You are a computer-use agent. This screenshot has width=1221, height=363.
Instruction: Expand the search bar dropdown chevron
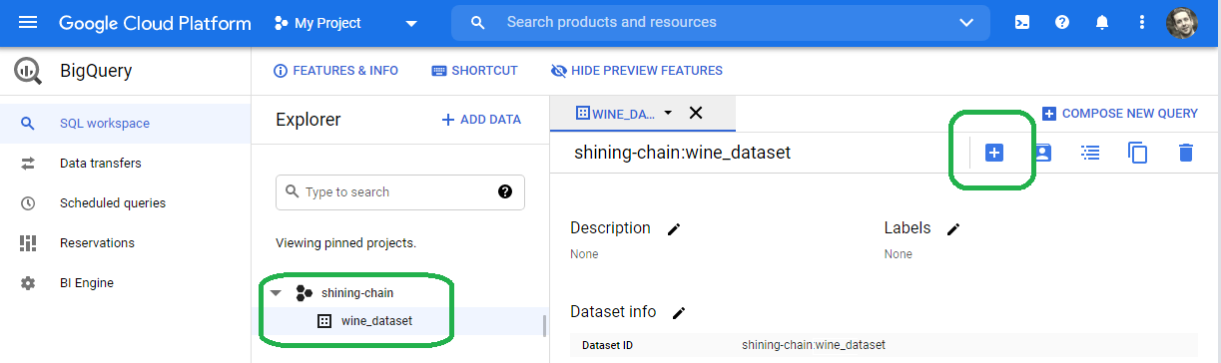tap(965, 22)
